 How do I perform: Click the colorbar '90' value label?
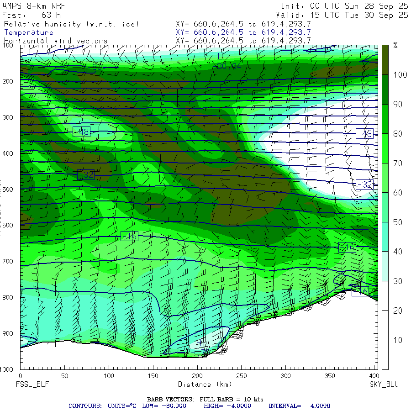coord(398,104)
